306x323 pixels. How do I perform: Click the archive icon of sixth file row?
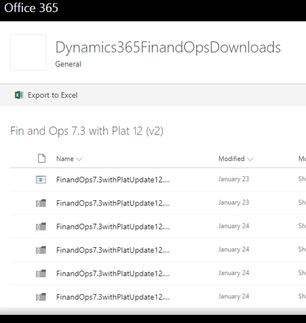41,297
